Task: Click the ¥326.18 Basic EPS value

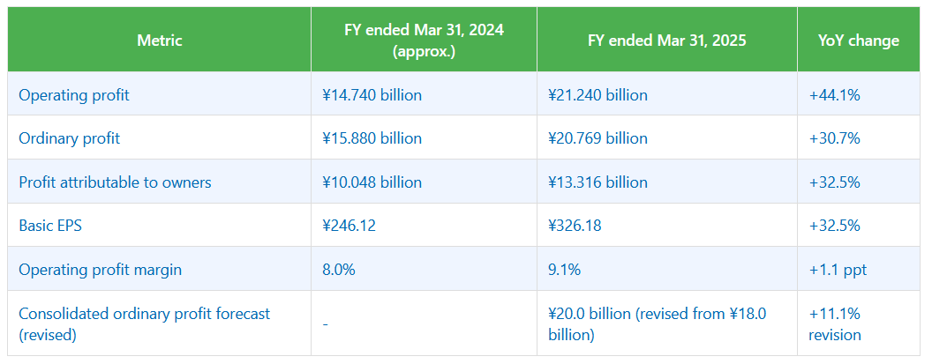Action: pyautogui.click(x=575, y=226)
